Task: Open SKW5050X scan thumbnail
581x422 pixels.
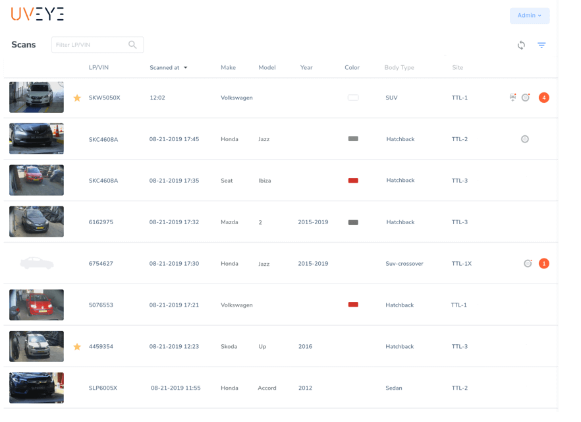Action: coord(36,97)
